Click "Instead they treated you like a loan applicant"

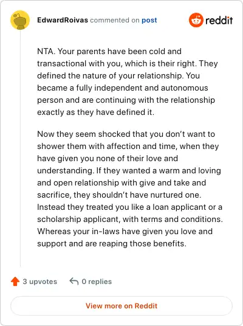[129, 207]
